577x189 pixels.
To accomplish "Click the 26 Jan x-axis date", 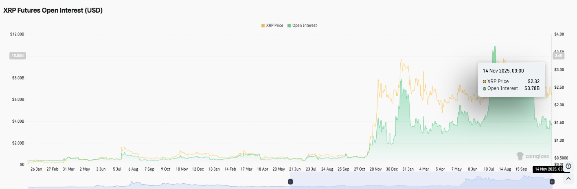I will click(35, 169).
